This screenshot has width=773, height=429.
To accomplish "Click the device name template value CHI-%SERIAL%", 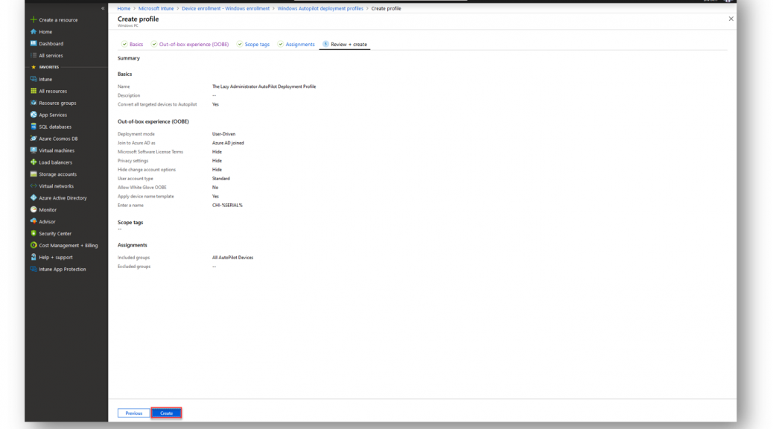I will [x=227, y=205].
